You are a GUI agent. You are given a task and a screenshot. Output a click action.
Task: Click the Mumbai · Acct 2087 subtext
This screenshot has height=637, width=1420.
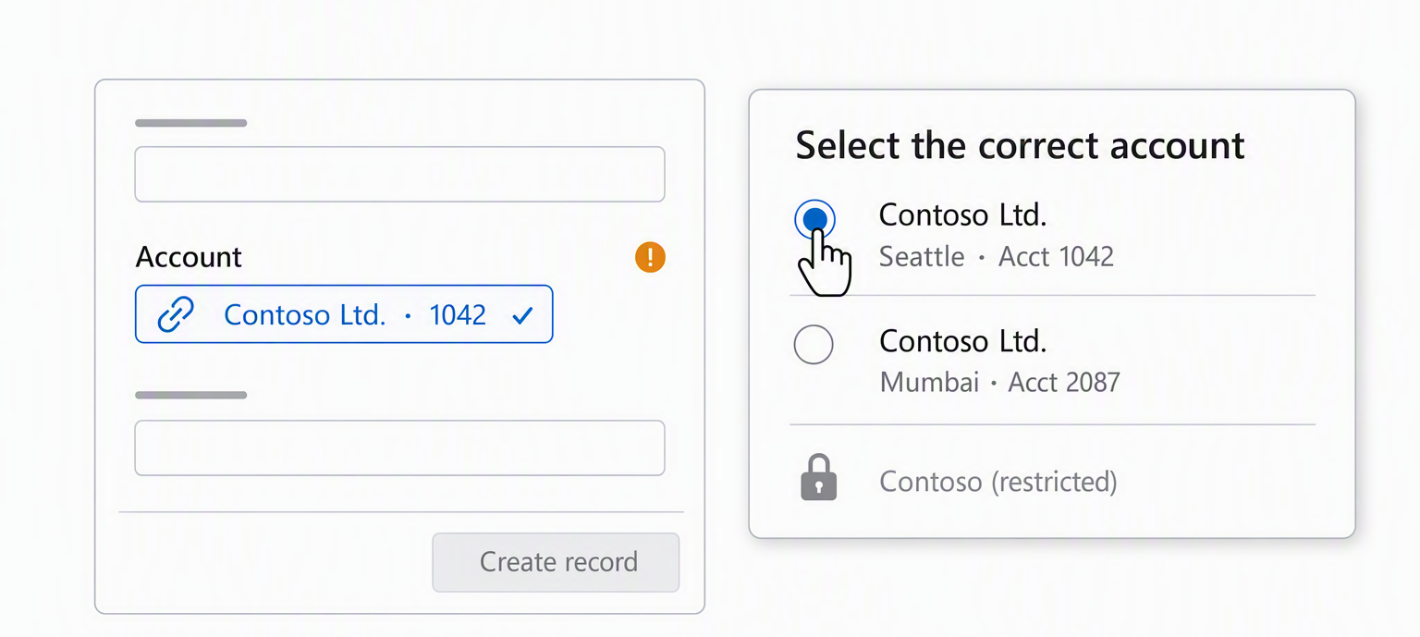pyautogui.click(x=999, y=382)
